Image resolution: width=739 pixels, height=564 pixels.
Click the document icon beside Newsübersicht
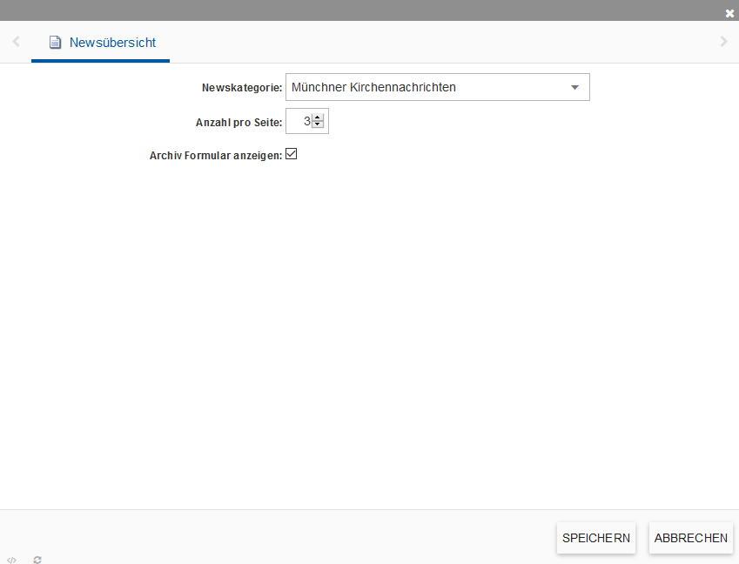click(x=56, y=43)
